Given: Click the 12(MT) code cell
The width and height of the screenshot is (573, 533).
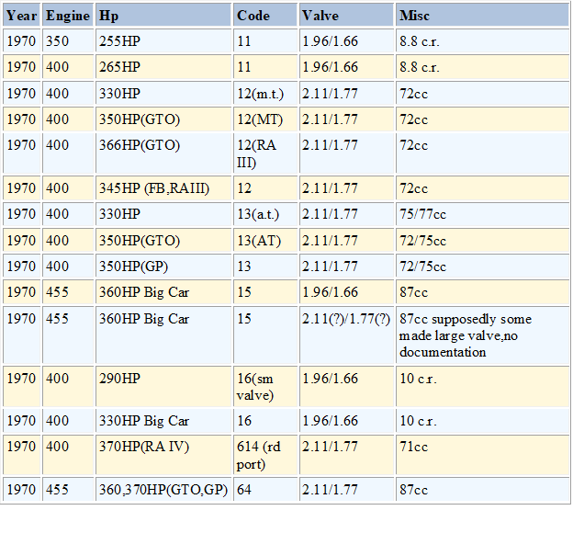Looking at the screenshot, I should 265,119.
